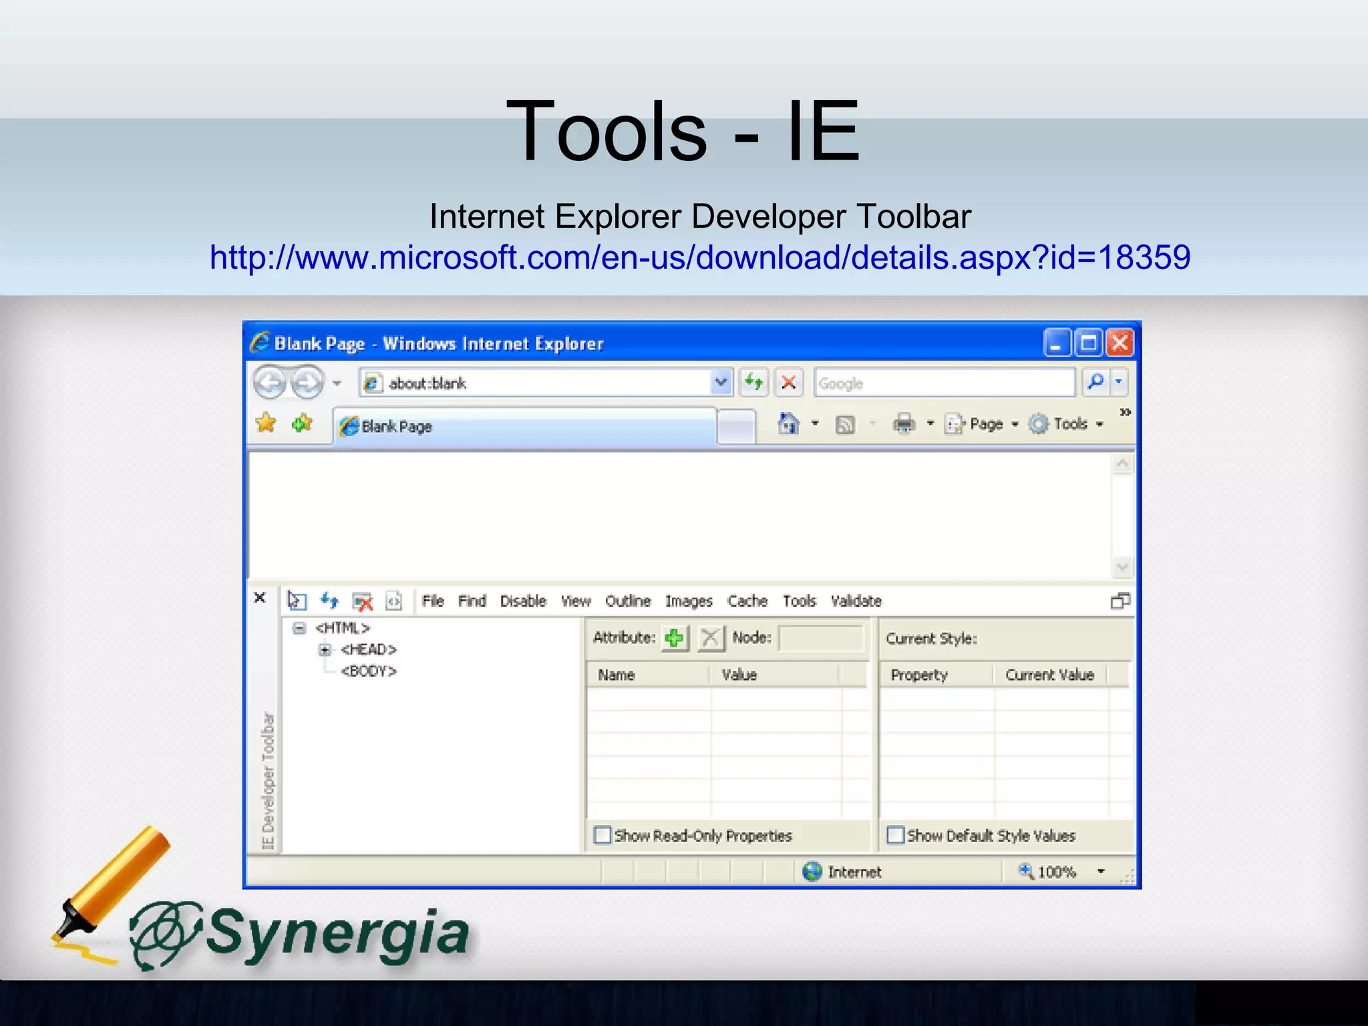Enable Show Default Style Values checkbox
Screen dimensions: 1368x1026
pos(895,835)
